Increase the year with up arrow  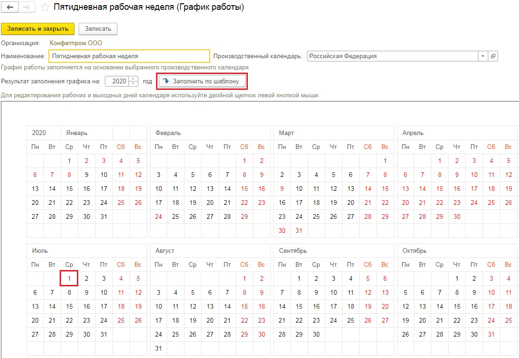(134, 79)
